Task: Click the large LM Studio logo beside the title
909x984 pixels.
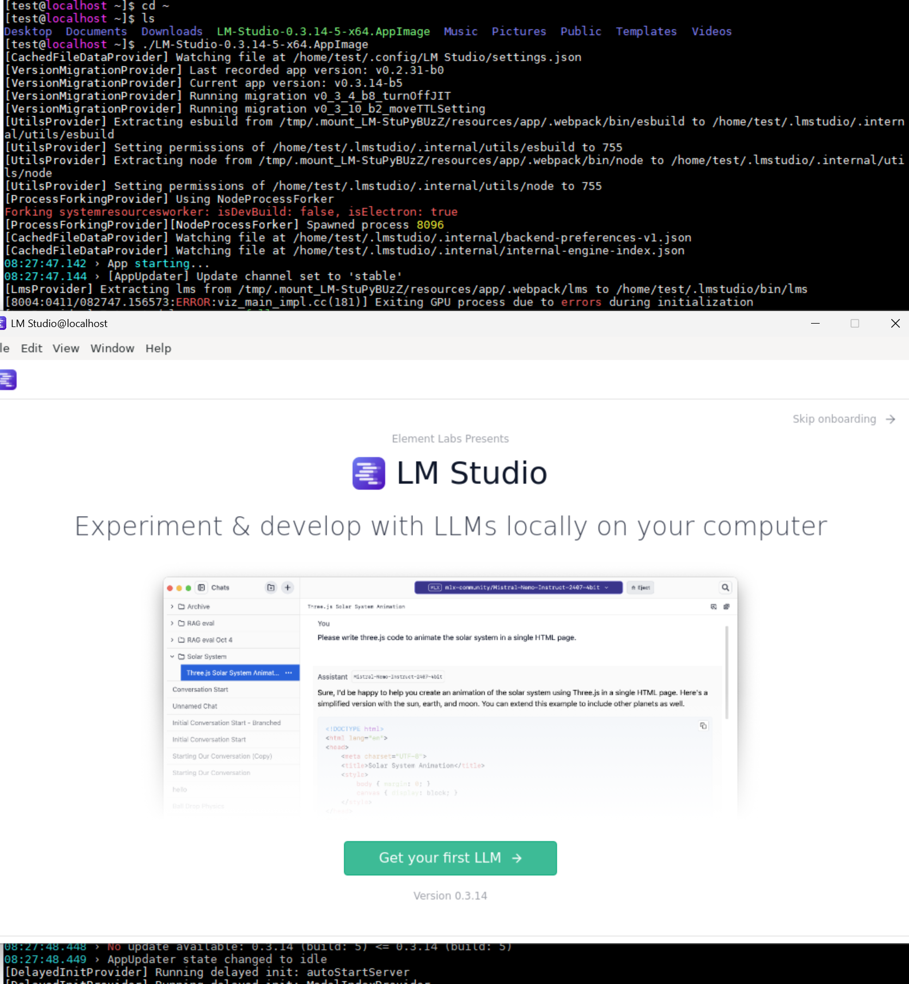Action: (368, 473)
